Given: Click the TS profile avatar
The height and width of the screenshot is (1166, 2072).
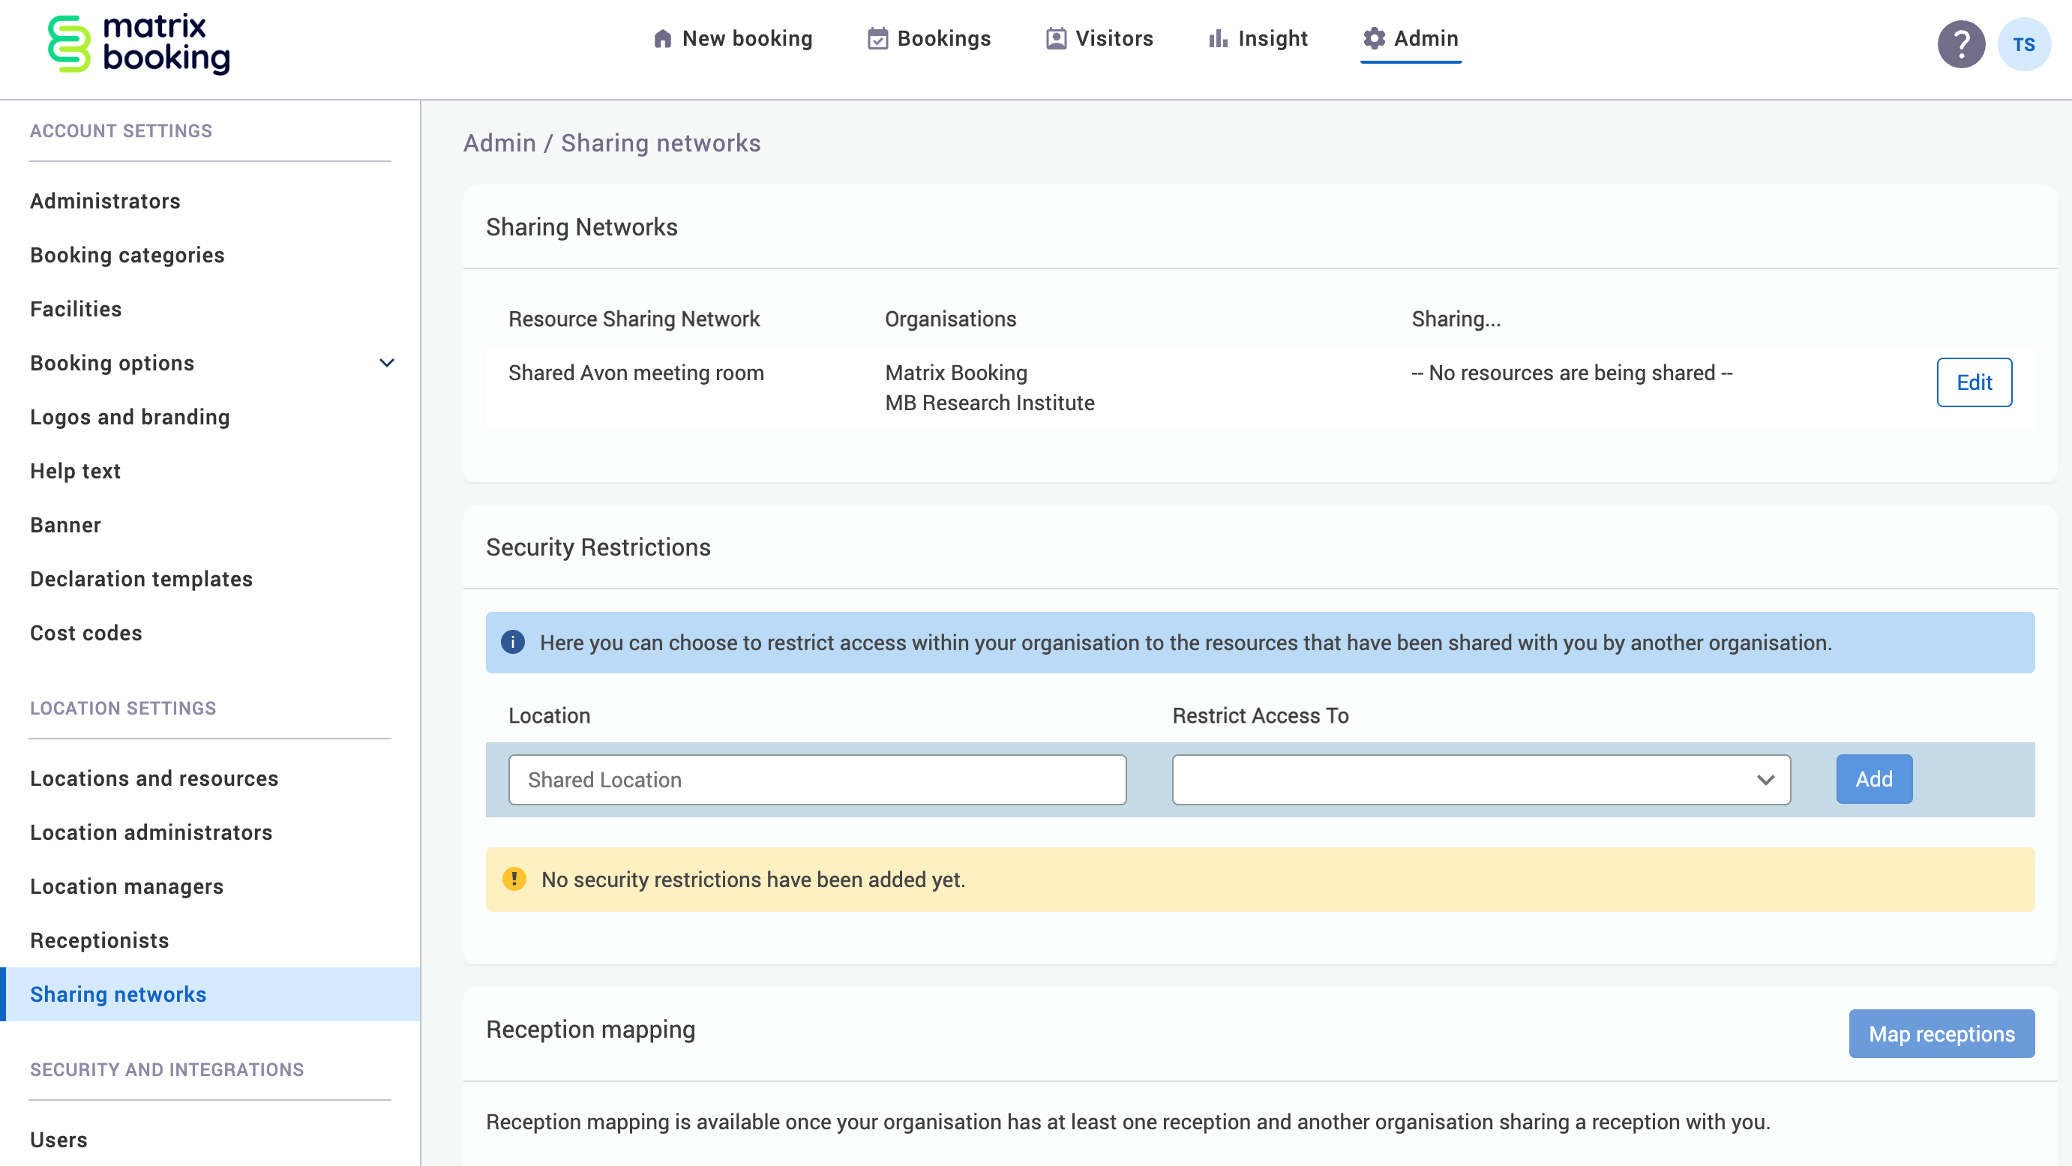Looking at the screenshot, I should point(2025,43).
